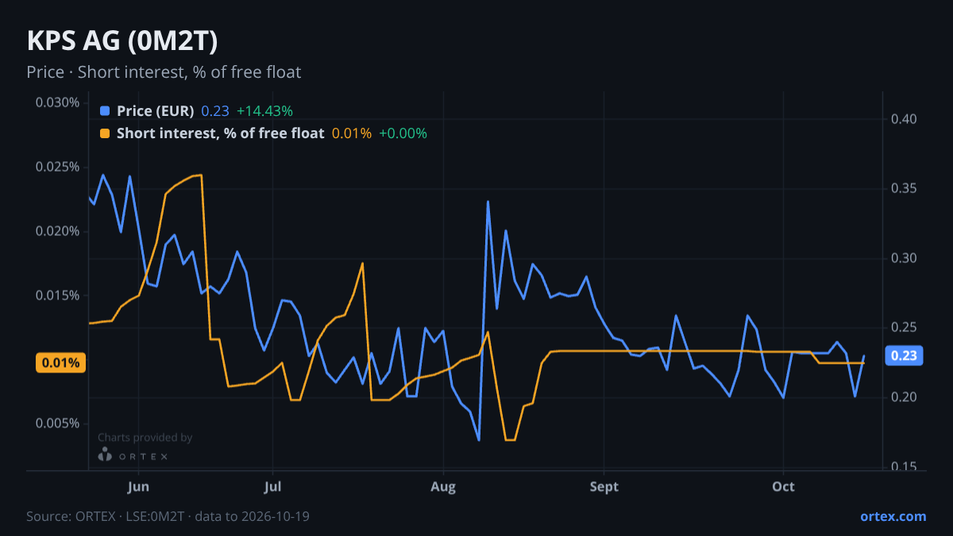
Task: Toggle the Price (EUR) legend label
Action: pos(155,111)
